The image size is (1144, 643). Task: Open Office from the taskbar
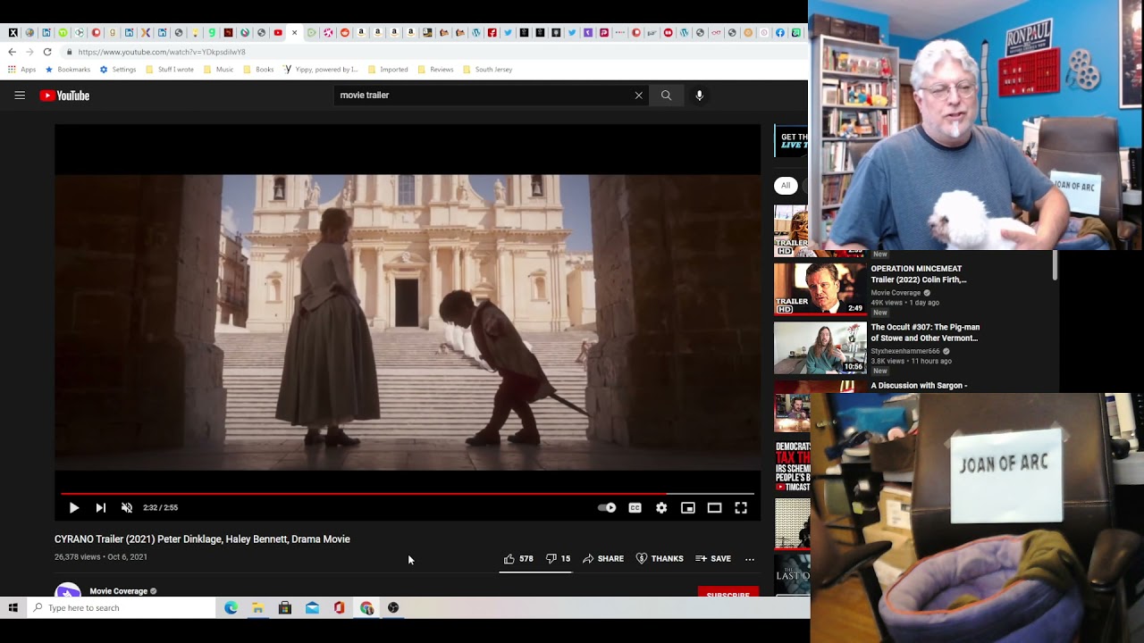339,608
